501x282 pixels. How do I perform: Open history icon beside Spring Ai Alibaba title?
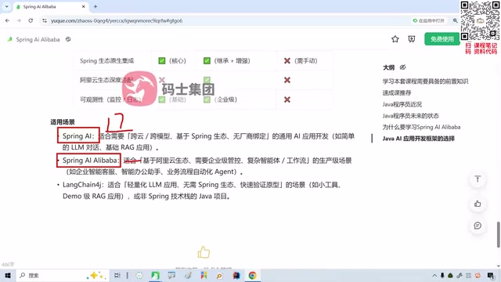(x=68, y=39)
